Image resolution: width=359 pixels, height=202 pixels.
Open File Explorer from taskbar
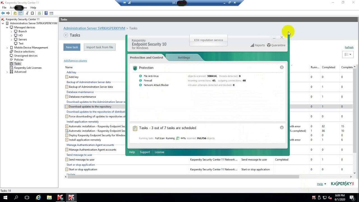(x=49, y=198)
